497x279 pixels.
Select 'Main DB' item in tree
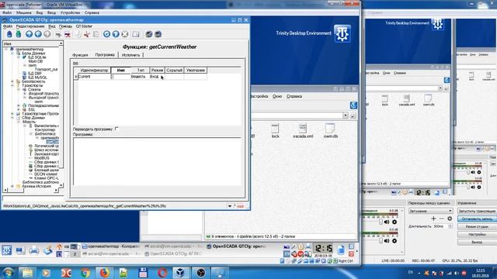[x=35, y=61]
